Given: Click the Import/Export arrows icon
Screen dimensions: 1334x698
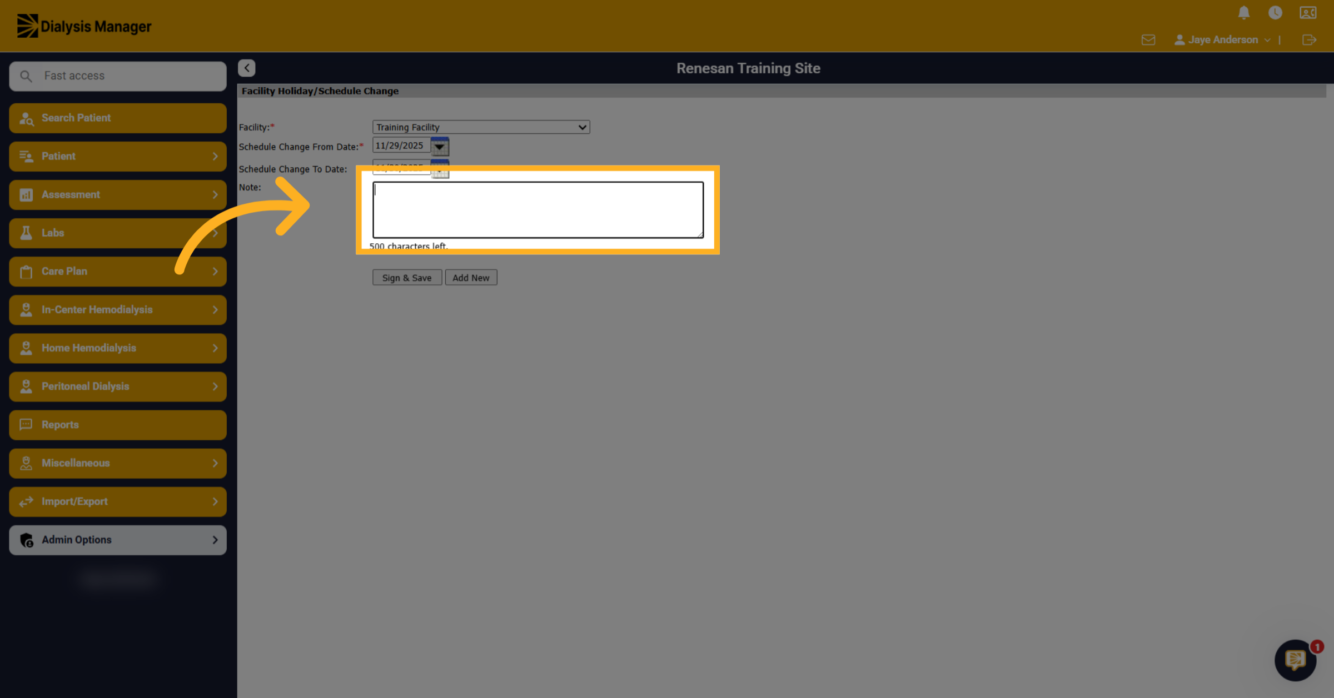Looking at the screenshot, I should (x=26, y=501).
